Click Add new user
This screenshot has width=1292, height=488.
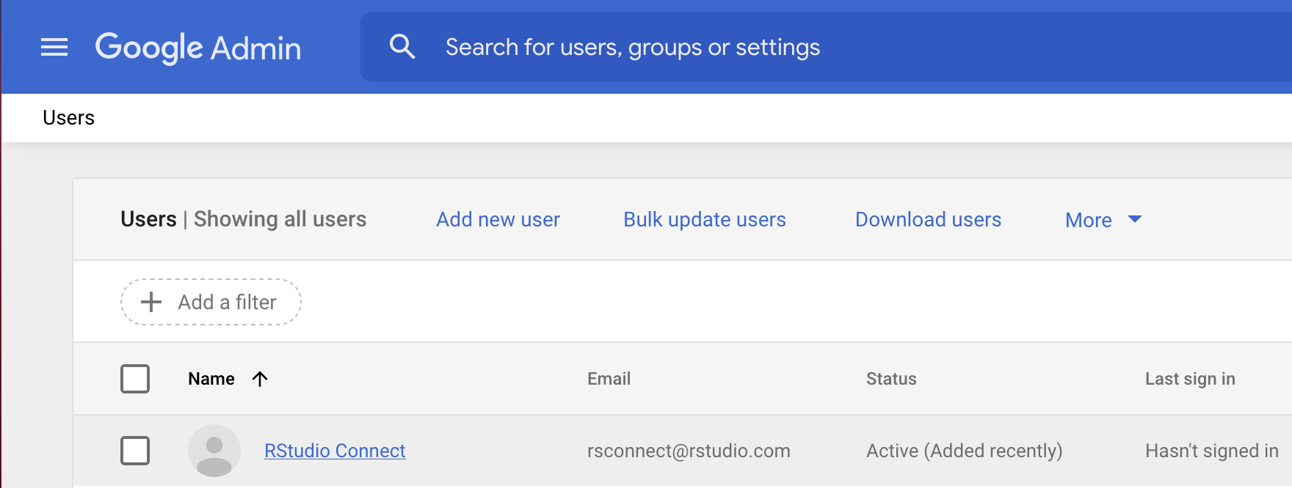498,220
